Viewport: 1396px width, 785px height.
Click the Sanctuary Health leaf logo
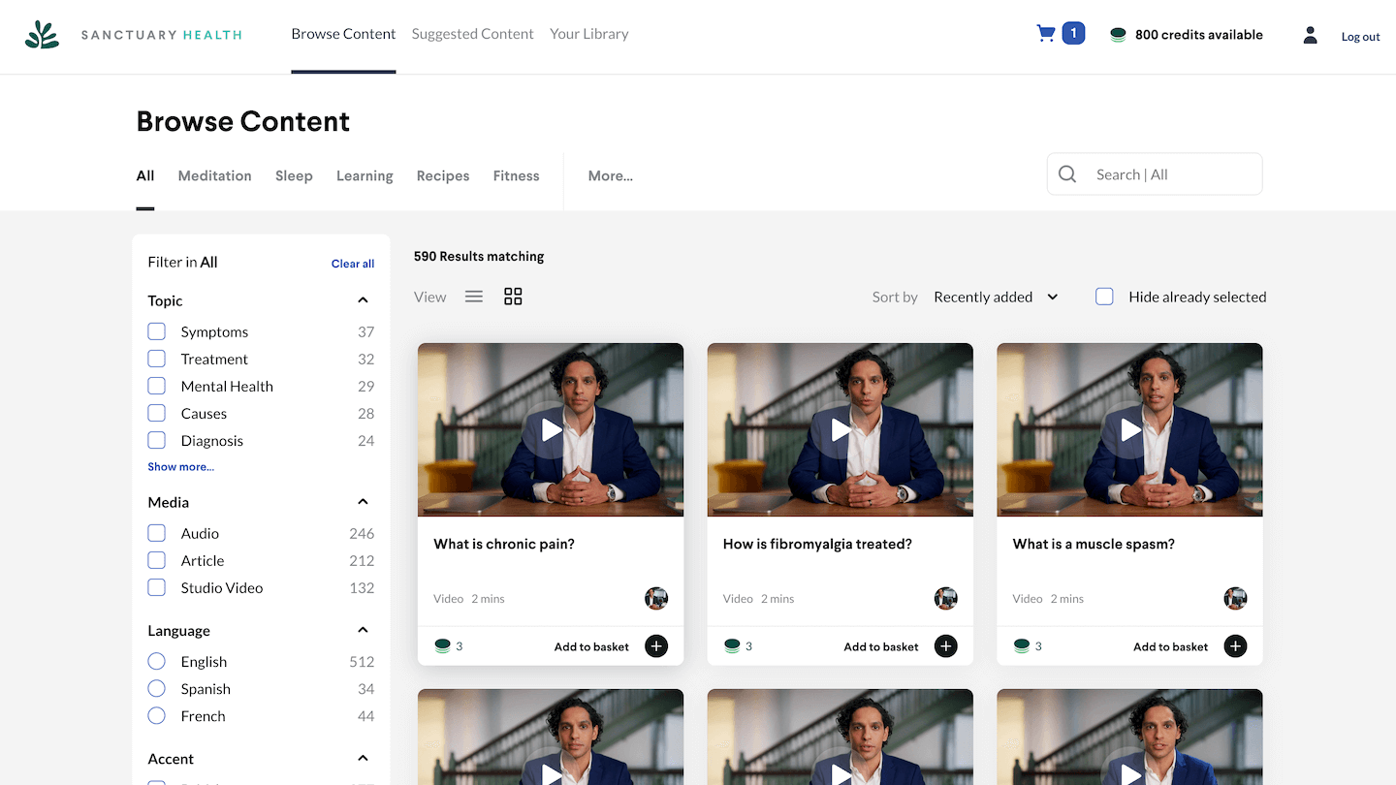tap(42, 35)
